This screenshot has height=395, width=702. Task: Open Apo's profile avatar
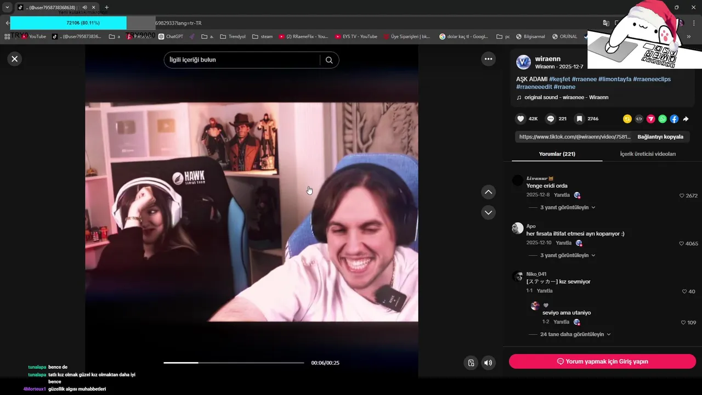pyautogui.click(x=518, y=228)
